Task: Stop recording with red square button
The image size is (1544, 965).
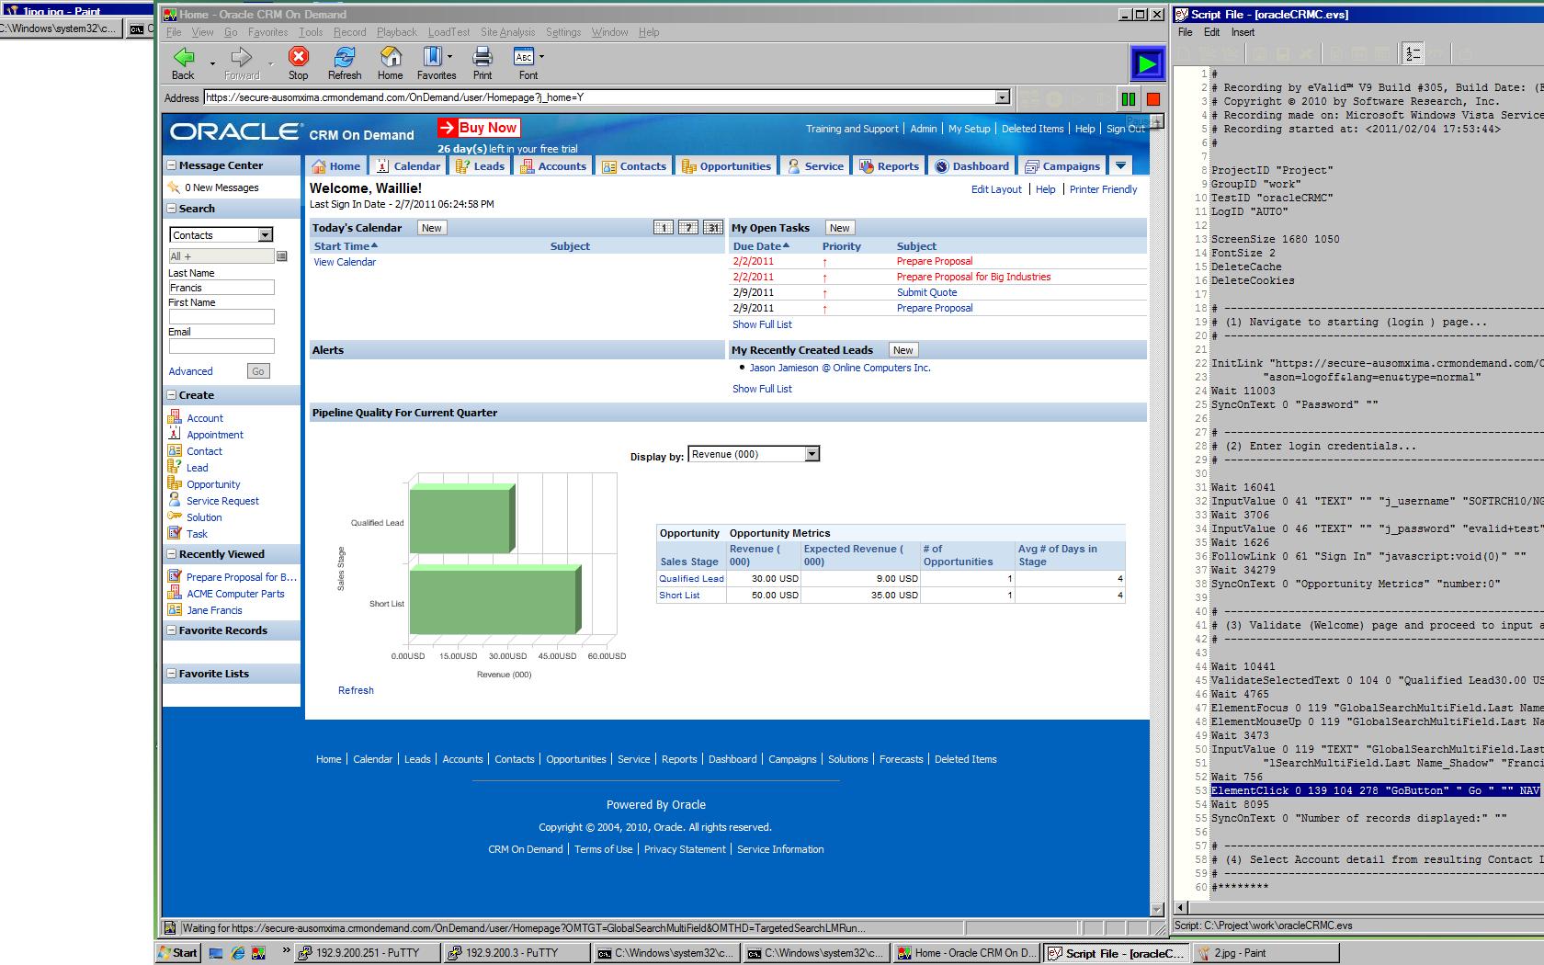Action: point(1153,98)
